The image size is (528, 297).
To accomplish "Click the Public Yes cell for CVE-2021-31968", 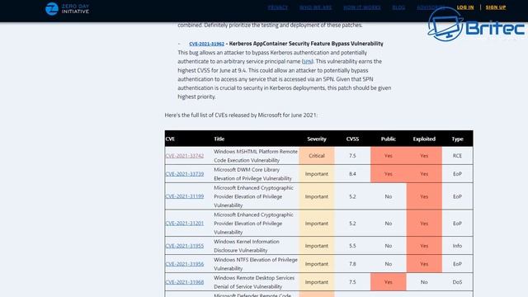I will 389,282.
